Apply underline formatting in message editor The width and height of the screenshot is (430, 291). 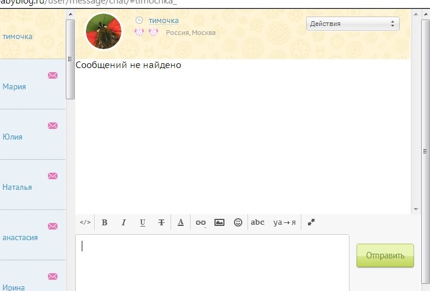pos(142,222)
